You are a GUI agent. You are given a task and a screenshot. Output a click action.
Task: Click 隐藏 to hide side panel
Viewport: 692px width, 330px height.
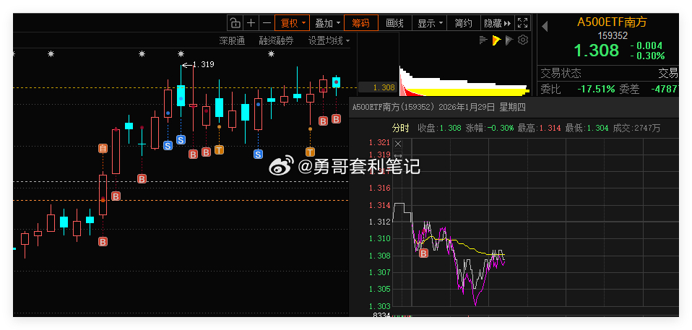pyautogui.click(x=498, y=23)
